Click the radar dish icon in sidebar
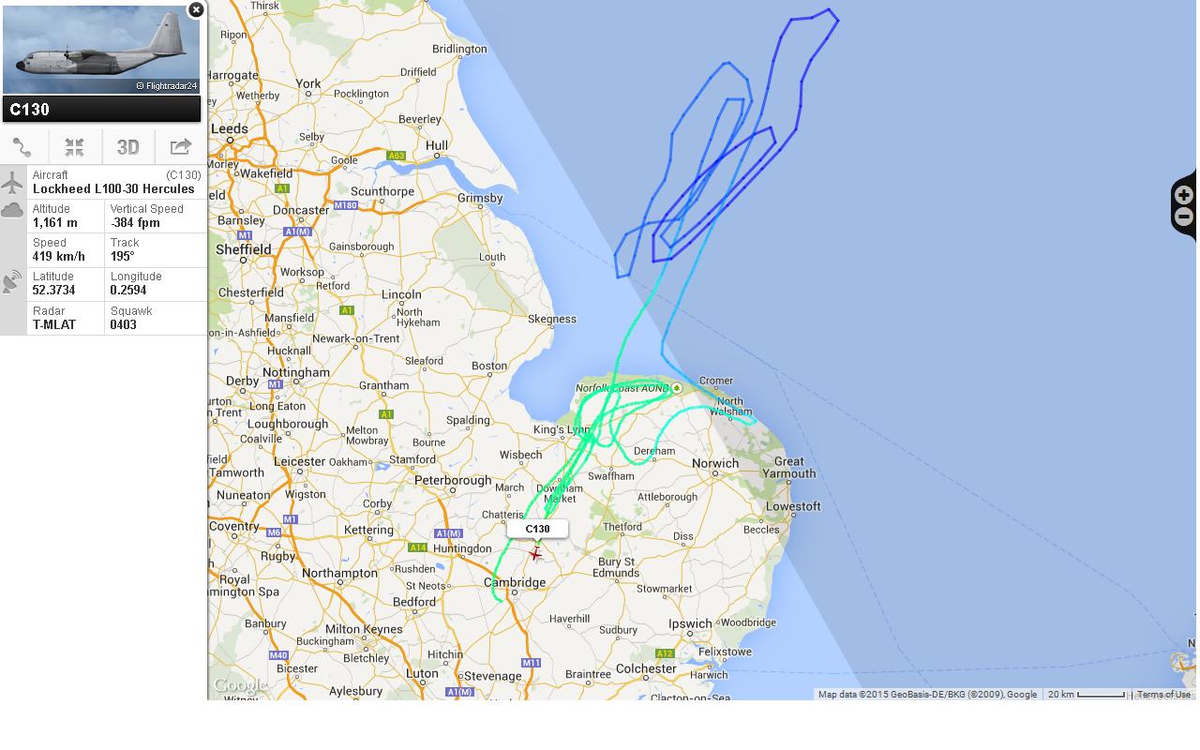The image size is (1200, 750). 12,281
